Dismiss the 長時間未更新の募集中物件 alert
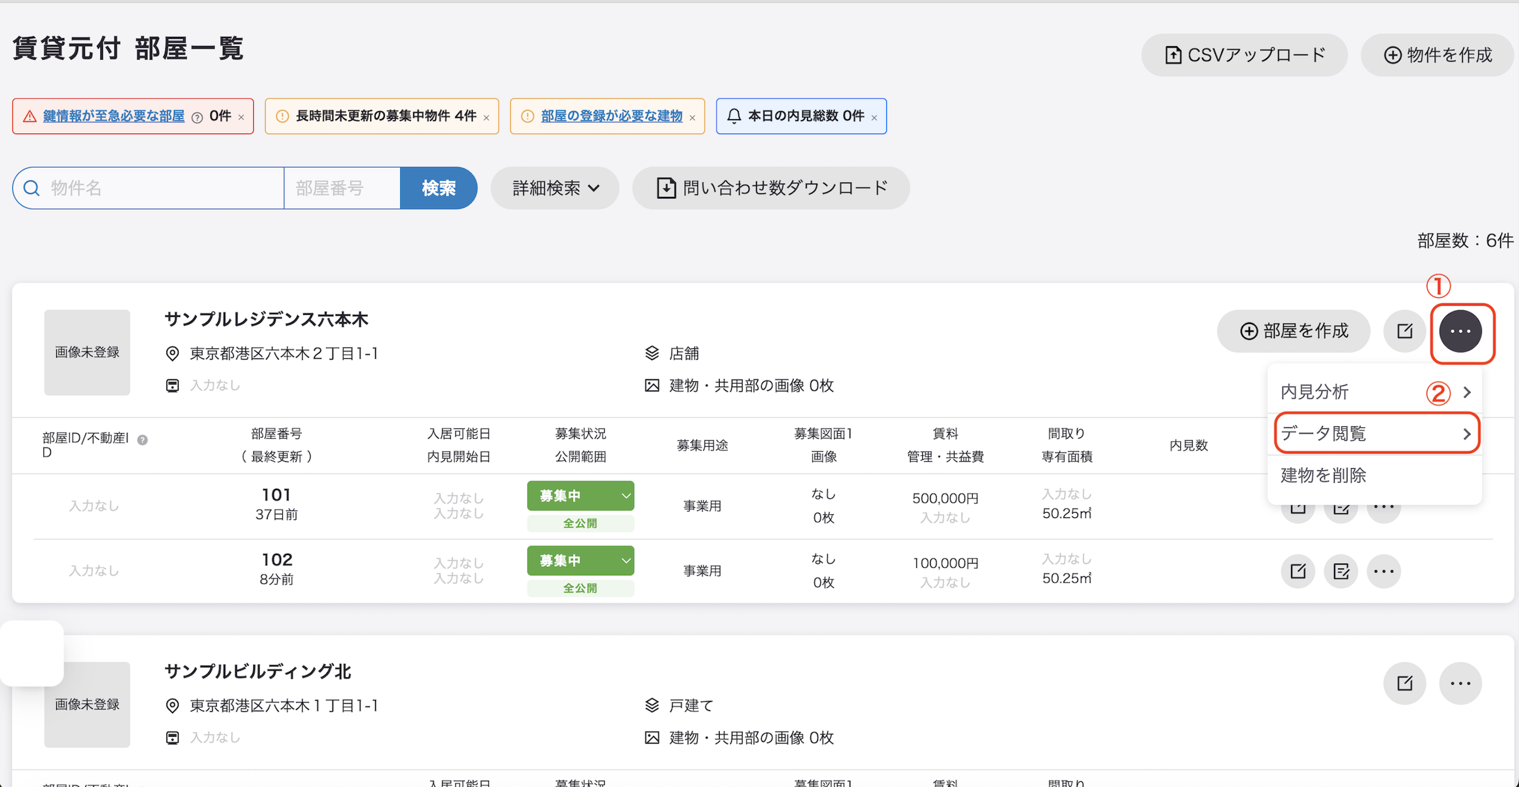Screen dimensions: 1519x787 click(487, 118)
